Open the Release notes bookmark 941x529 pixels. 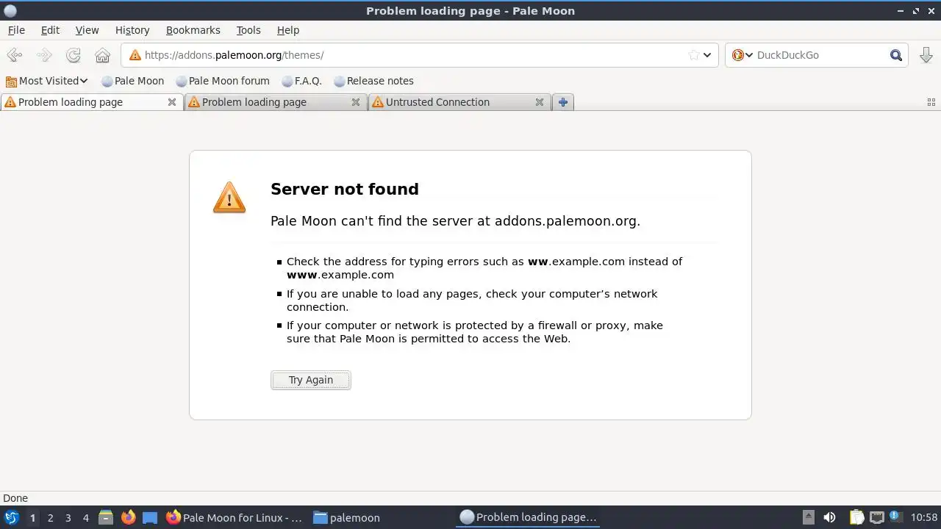(373, 81)
